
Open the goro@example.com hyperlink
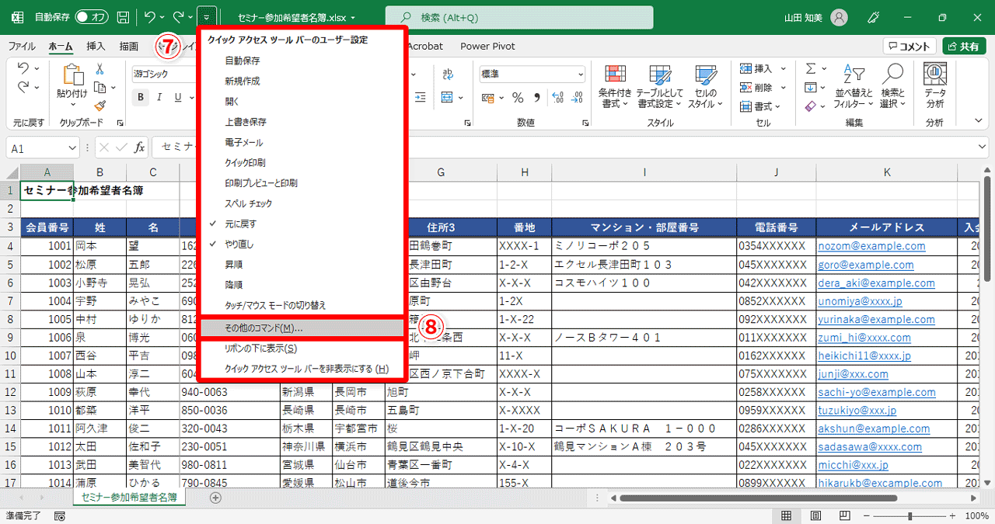866,265
